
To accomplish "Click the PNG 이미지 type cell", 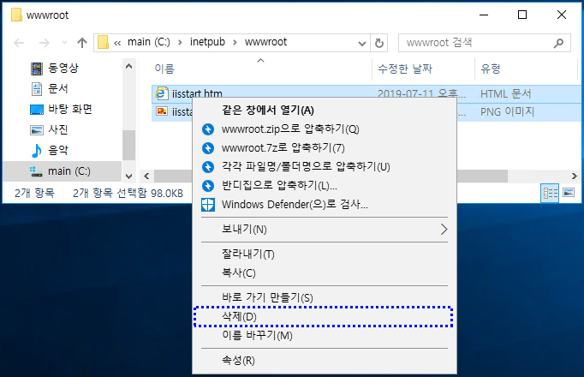I will pyautogui.click(x=507, y=111).
